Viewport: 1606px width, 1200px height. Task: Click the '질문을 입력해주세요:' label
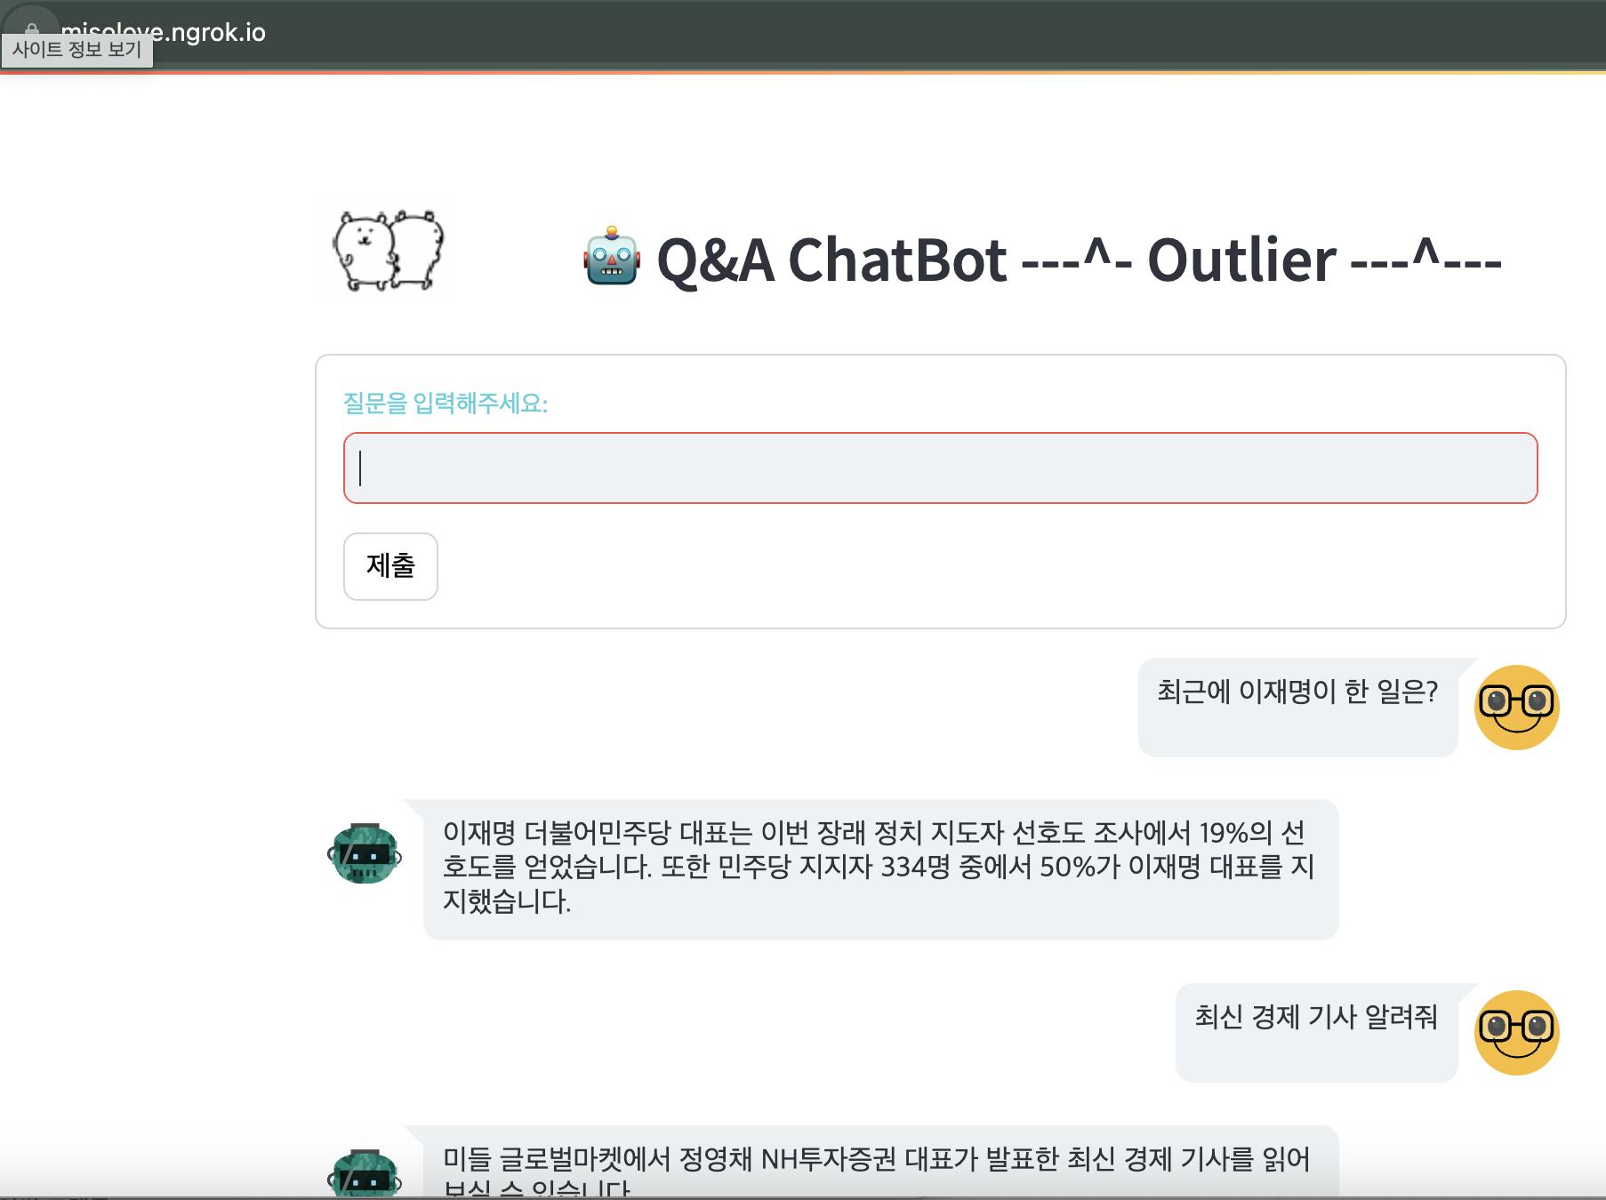pos(446,404)
